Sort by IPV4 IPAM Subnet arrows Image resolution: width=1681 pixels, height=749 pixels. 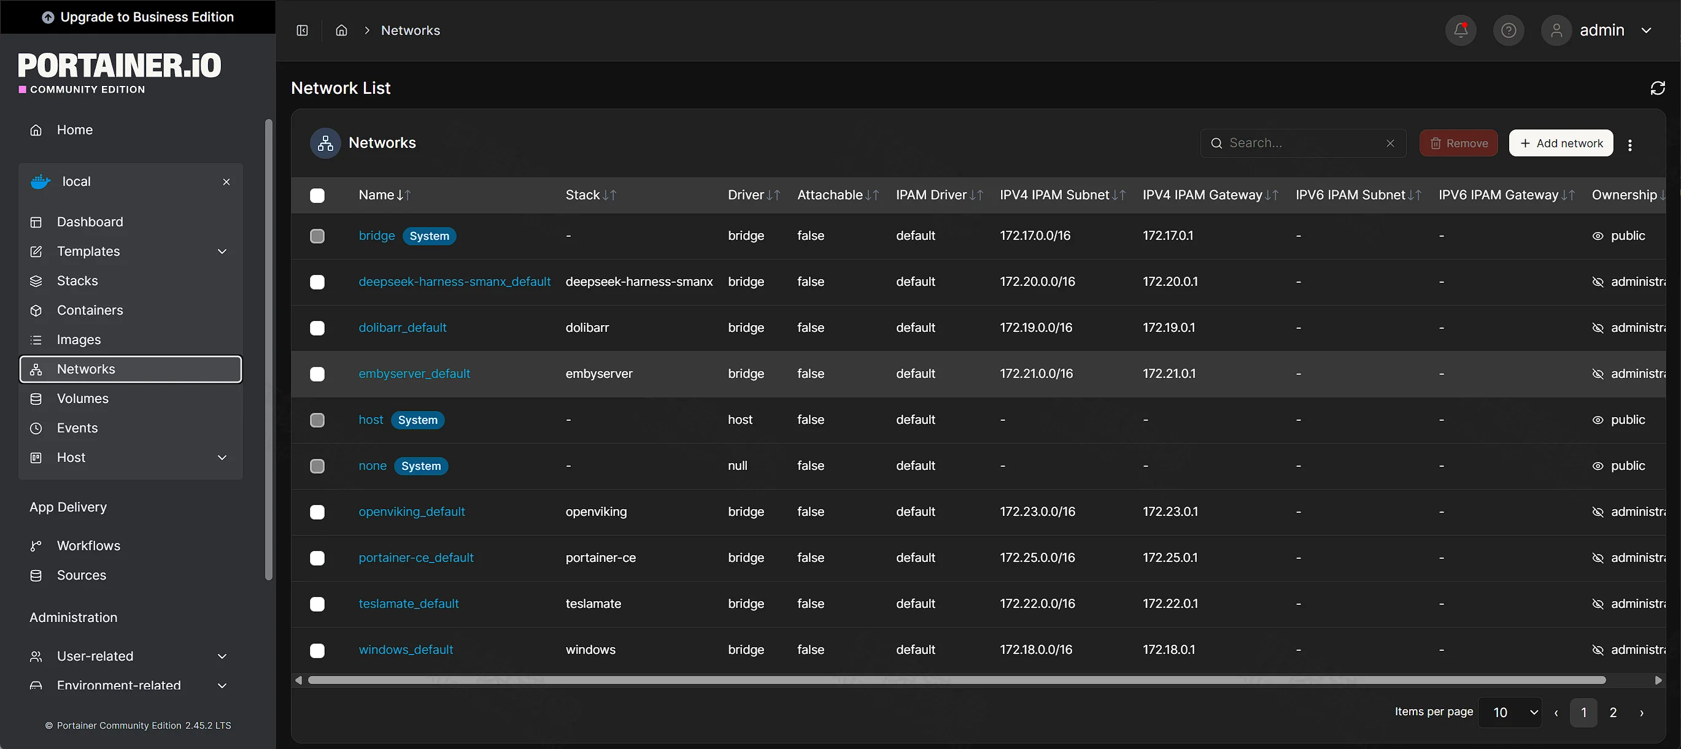coord(1118,195)
